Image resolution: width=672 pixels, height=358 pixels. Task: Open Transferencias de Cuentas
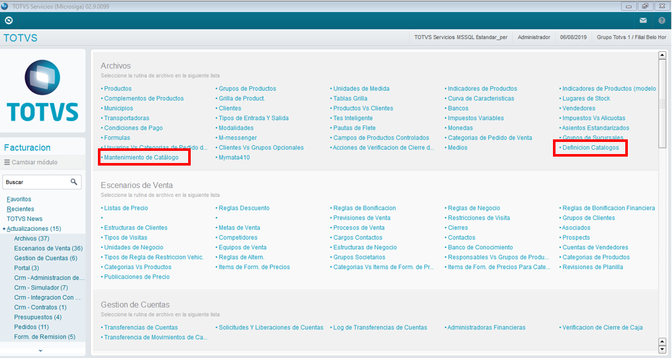[141, 327]
